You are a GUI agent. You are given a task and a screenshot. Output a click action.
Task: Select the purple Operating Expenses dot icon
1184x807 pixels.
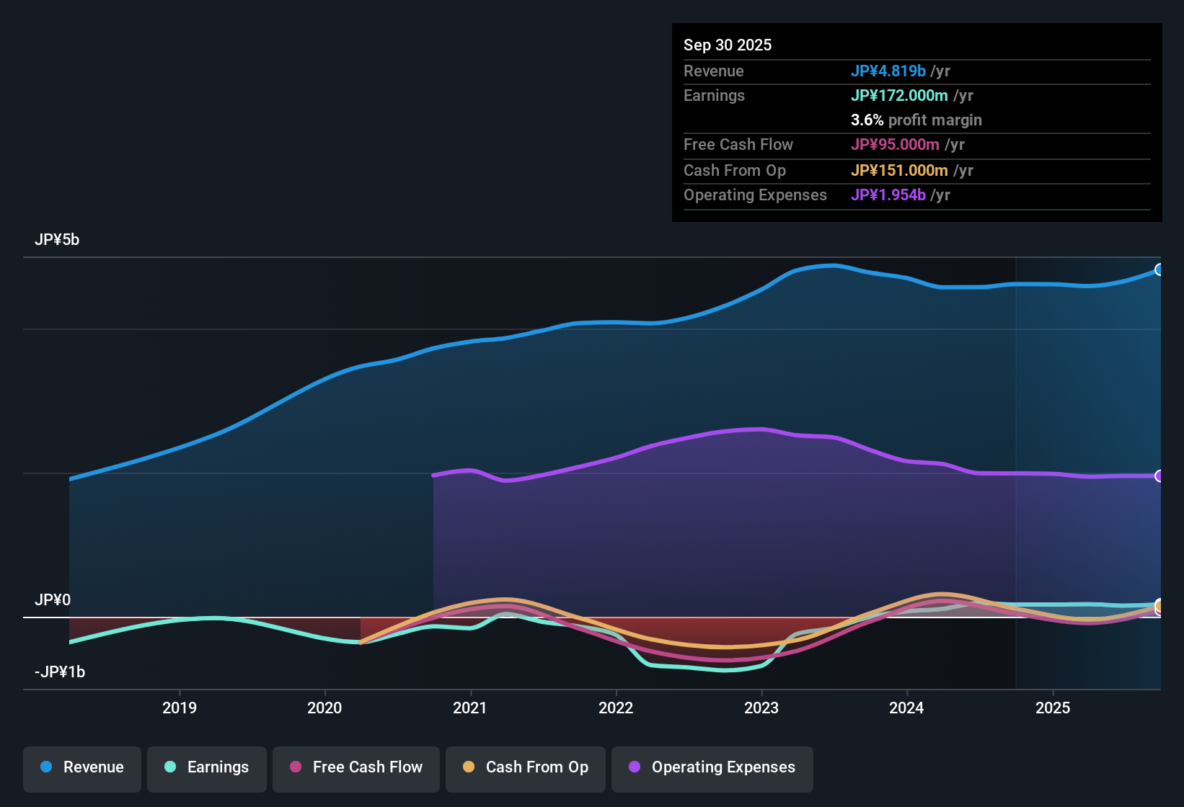click(x=634, y=767)
